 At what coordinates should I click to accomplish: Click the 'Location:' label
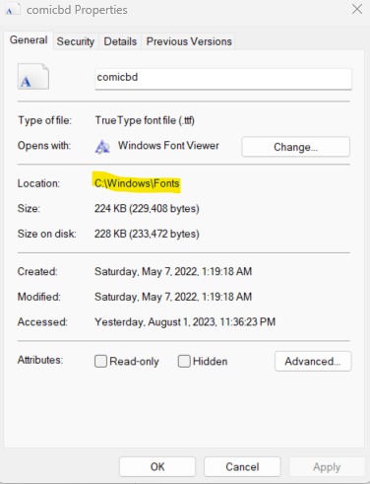pos(38,183)
